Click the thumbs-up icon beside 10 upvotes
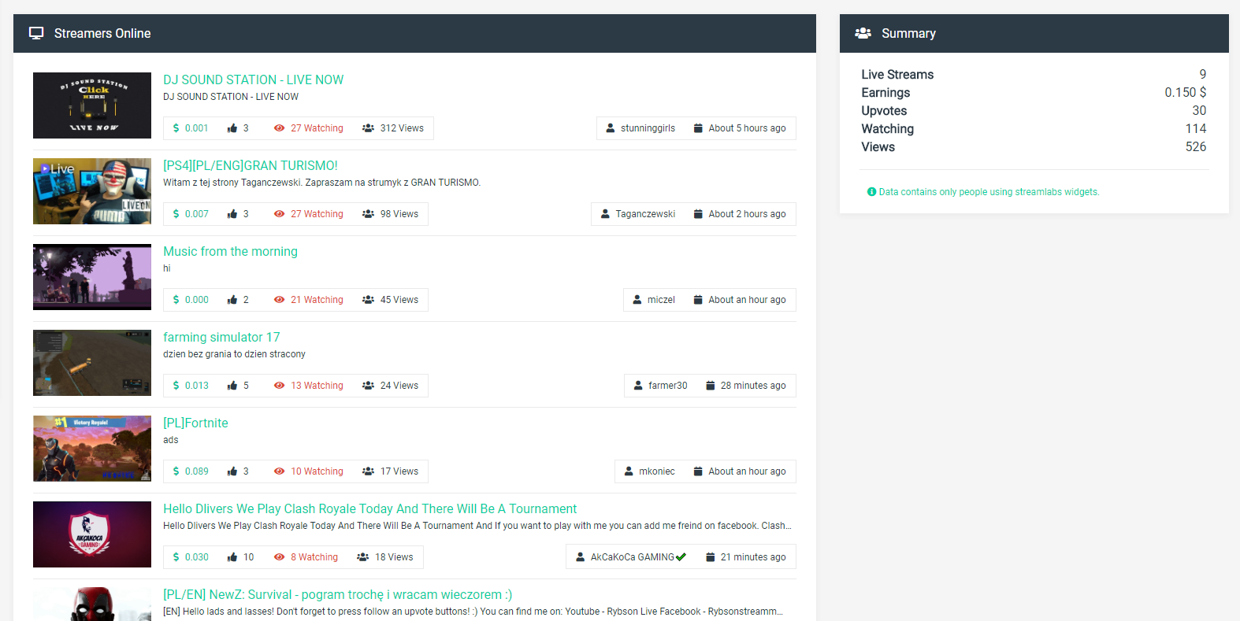1240x621 pixels. (232, 557)
